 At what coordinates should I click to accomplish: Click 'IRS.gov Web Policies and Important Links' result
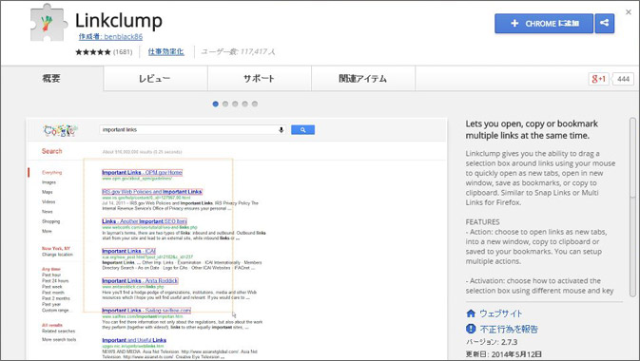[152, 191]
